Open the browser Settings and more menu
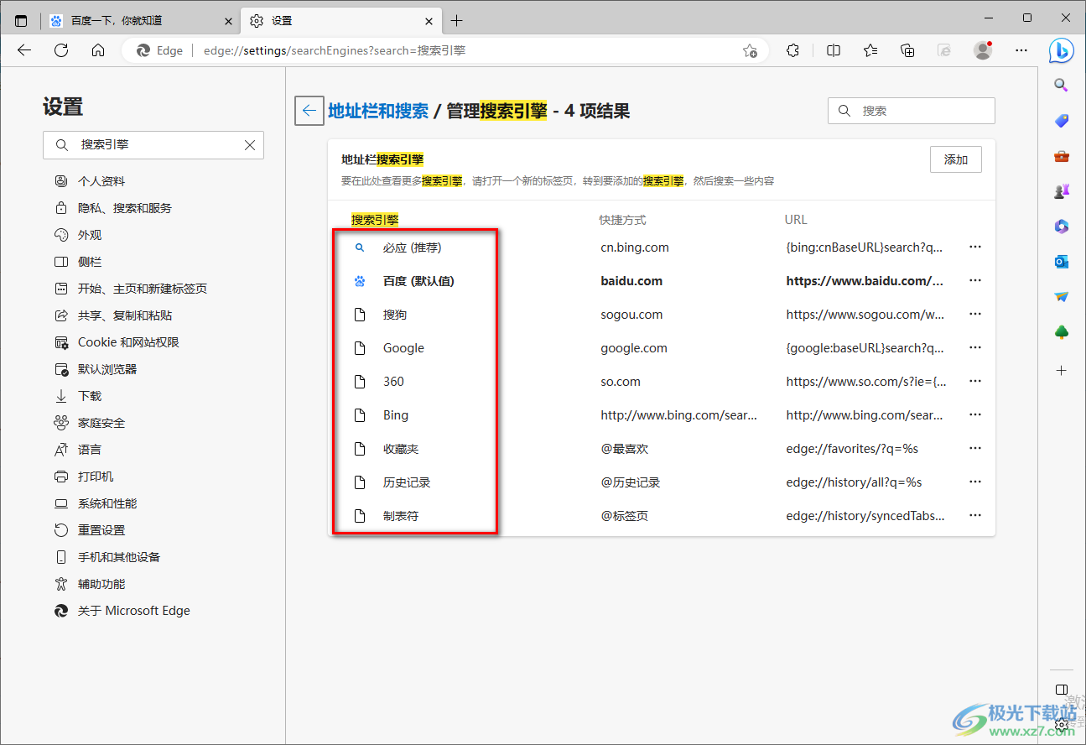 pyautogui.click(x=1021, y=50)
